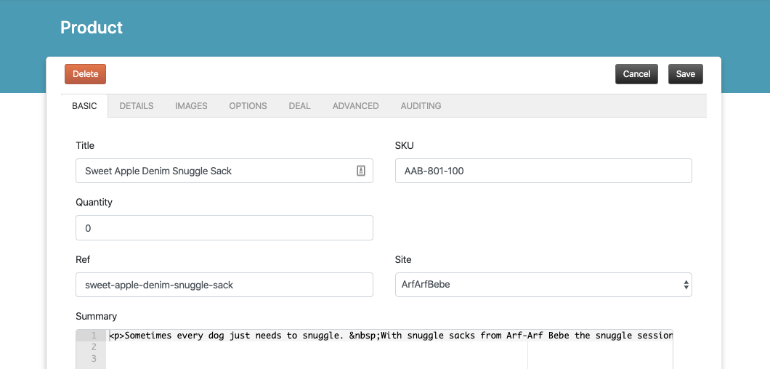Click line number 3 in editor gutter
Viewport: 770px width, 369px height.
(93, 359)
